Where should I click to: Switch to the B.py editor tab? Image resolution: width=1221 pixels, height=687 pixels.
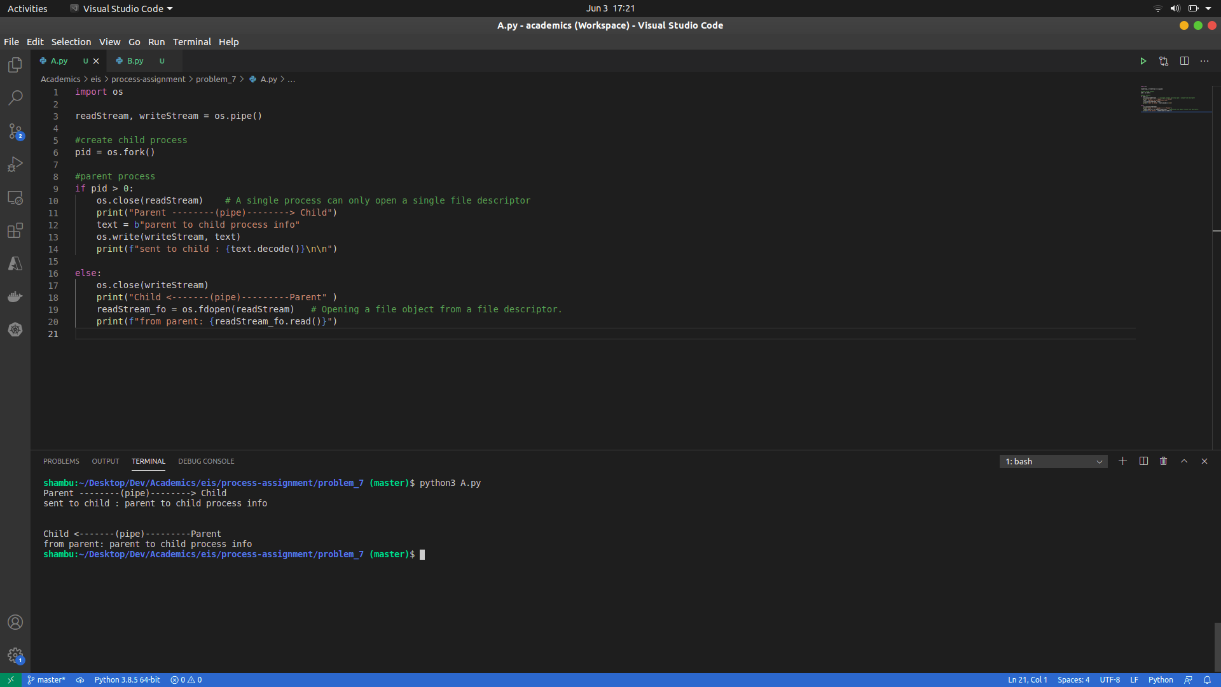(x=135, y=61)
